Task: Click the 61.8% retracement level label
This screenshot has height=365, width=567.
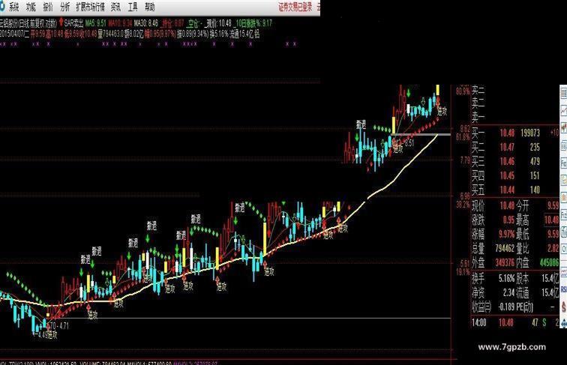Action: coord(463,138)
